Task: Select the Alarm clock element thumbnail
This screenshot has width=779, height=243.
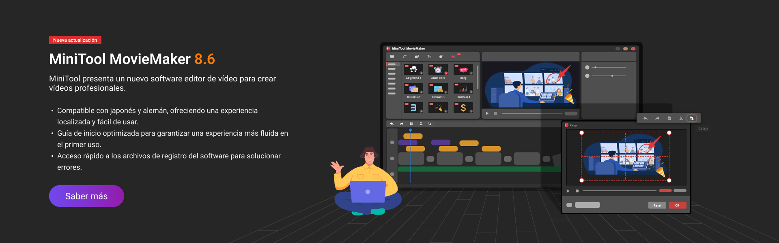Action: tap(438, 69)
